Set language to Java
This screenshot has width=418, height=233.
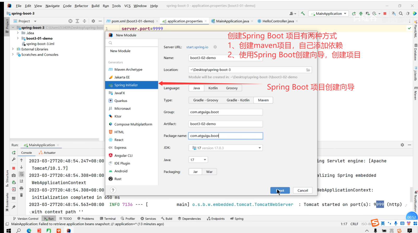[x=196, y=88]
